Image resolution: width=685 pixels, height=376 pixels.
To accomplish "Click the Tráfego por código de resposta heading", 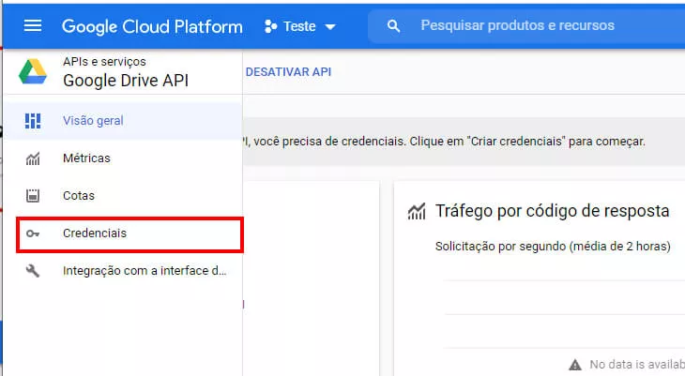I will [552, 211].
